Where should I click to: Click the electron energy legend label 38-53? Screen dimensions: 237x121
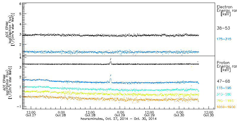[x=223, y=28]
